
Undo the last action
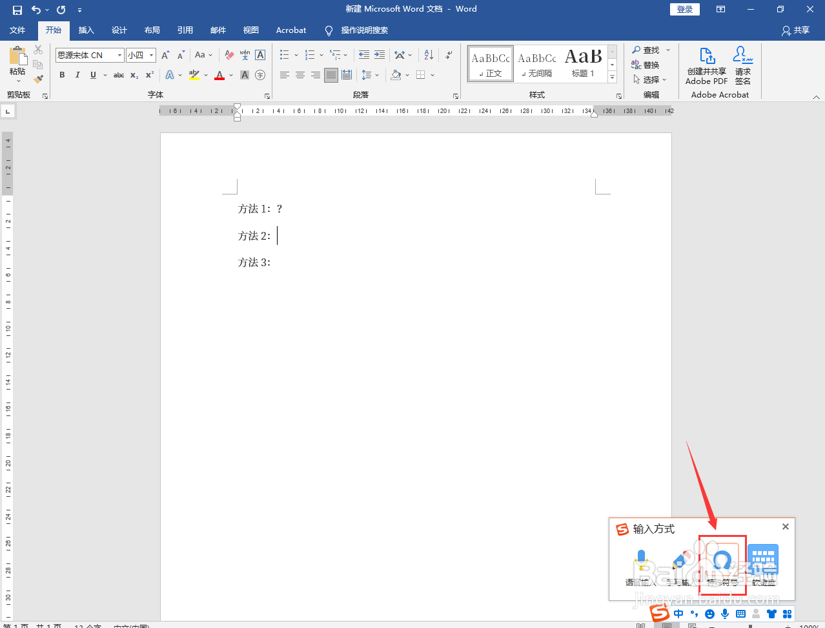point(36,10)
